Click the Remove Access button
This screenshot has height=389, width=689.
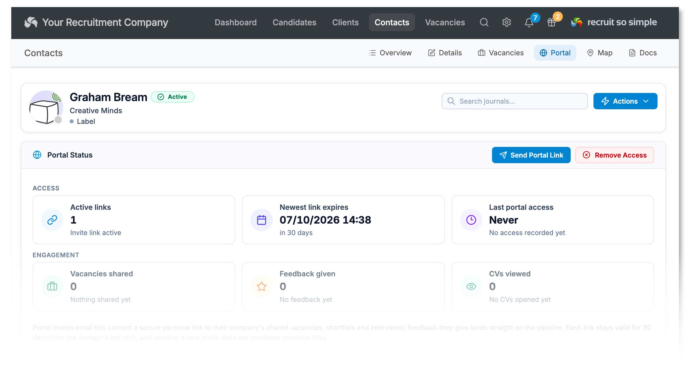(x=615, y=155)
